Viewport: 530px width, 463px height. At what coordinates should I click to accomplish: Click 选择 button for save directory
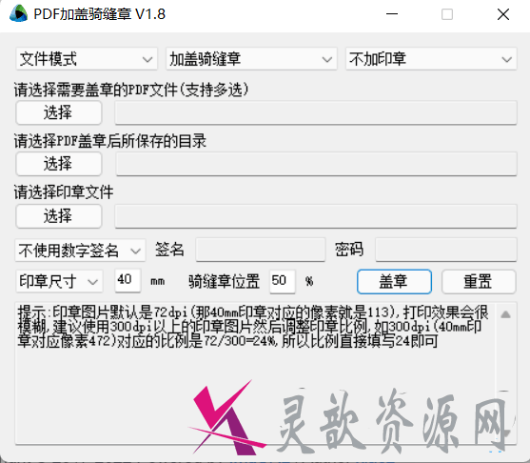pos(58,164)
